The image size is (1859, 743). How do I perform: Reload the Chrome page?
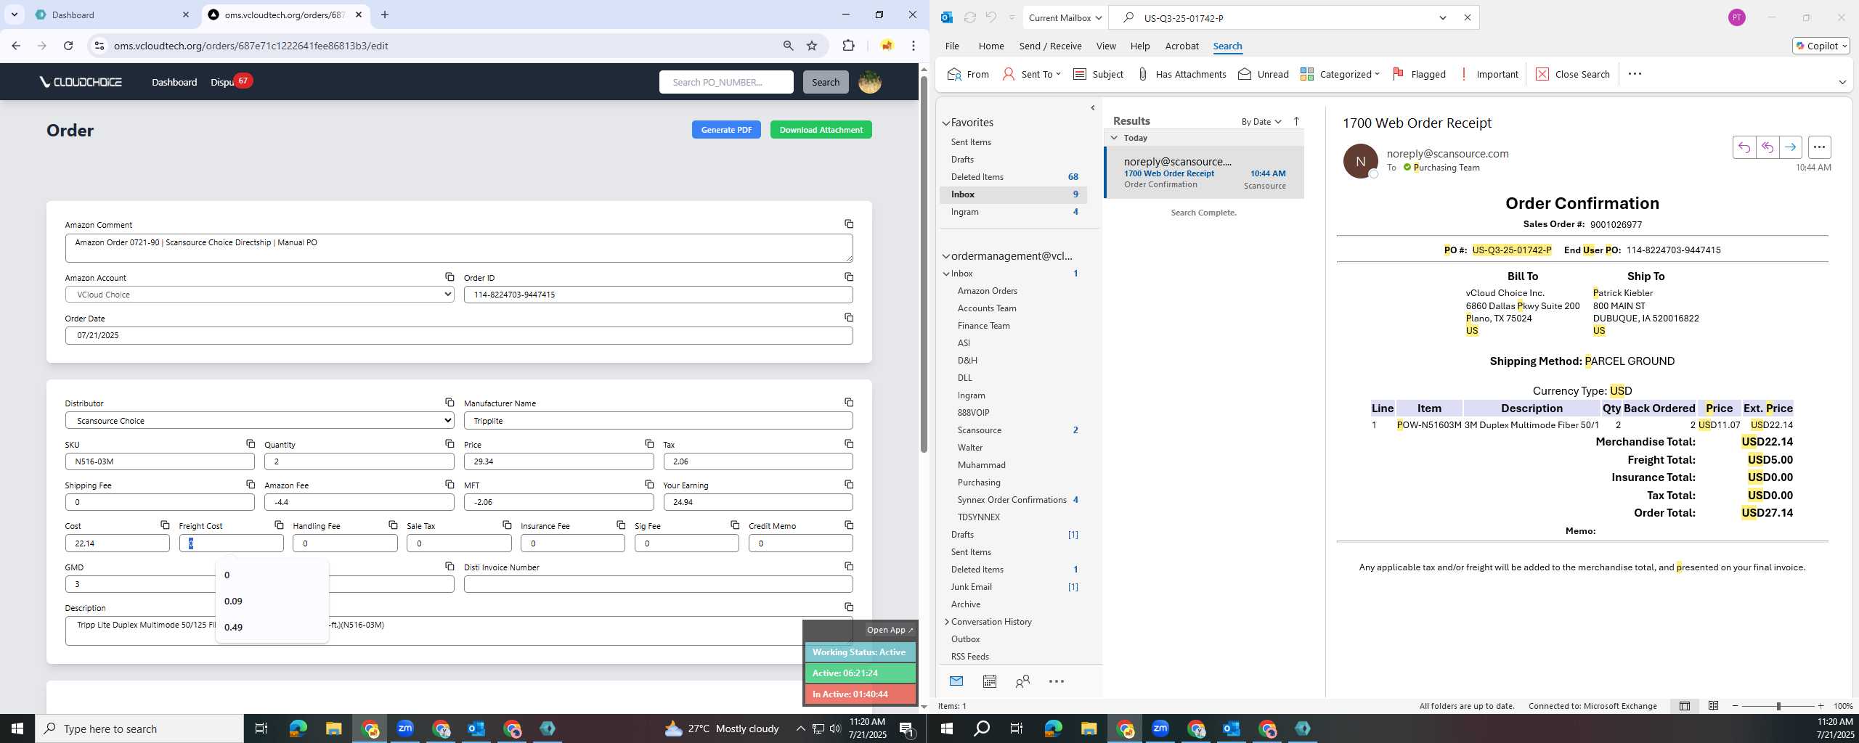click(x=68, y=46)
